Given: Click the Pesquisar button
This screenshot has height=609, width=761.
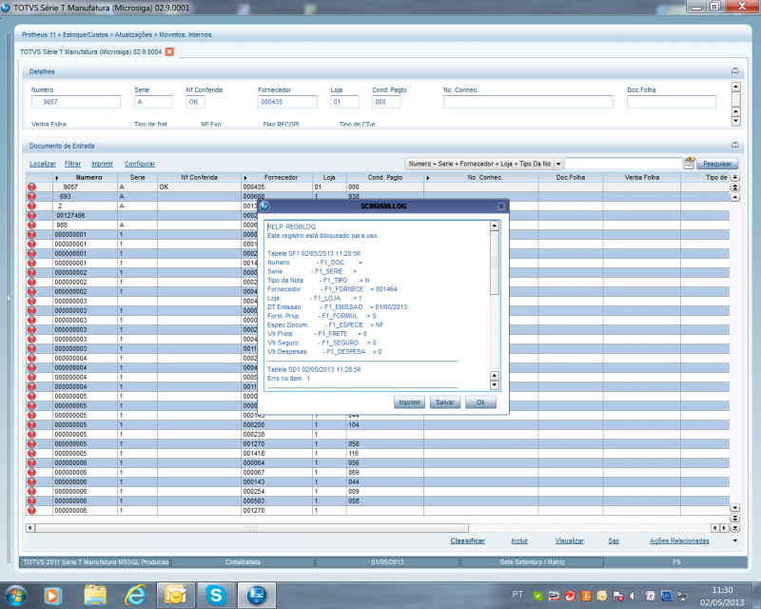Looking at the screenshot, I should tap(717, 164).
